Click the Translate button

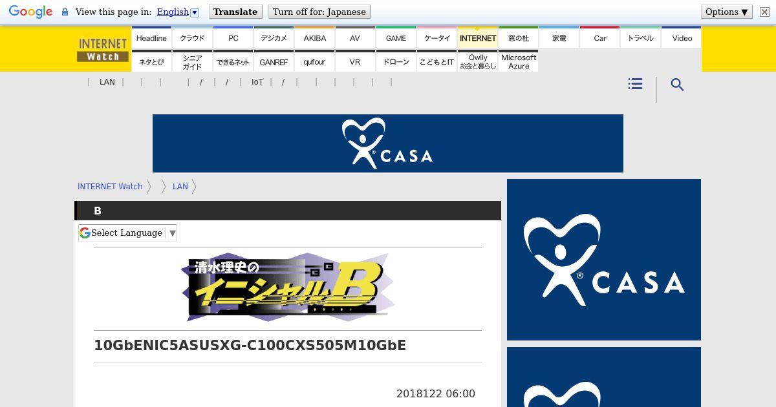235,12
